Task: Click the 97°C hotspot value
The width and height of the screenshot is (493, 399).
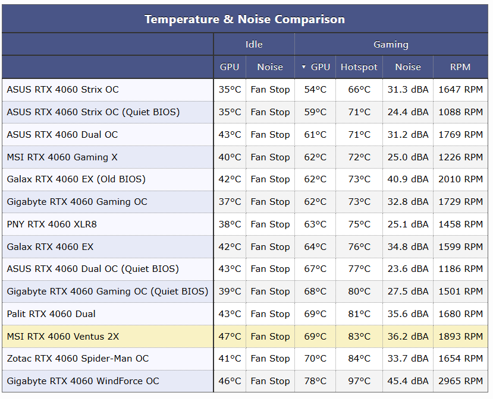Action: click(359, 381)
